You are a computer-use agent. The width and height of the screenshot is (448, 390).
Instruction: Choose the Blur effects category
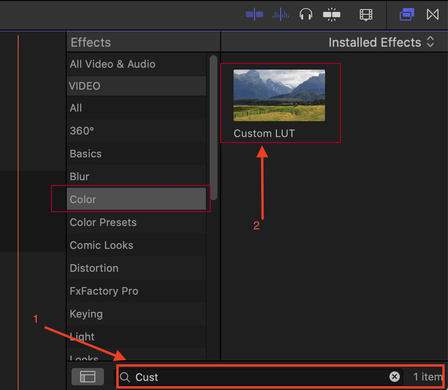pyautogui.click(x=136, y=177)
